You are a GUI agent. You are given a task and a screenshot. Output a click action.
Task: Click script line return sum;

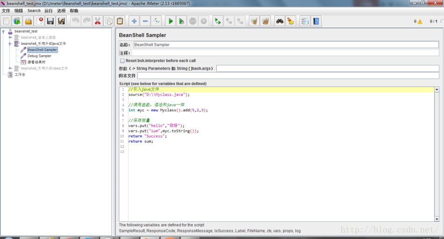point(141,141)
